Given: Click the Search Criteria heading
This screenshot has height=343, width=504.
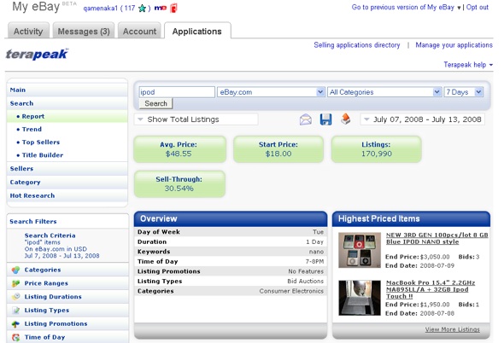Looking at the screenshot, I should click(x=50, y=235).
